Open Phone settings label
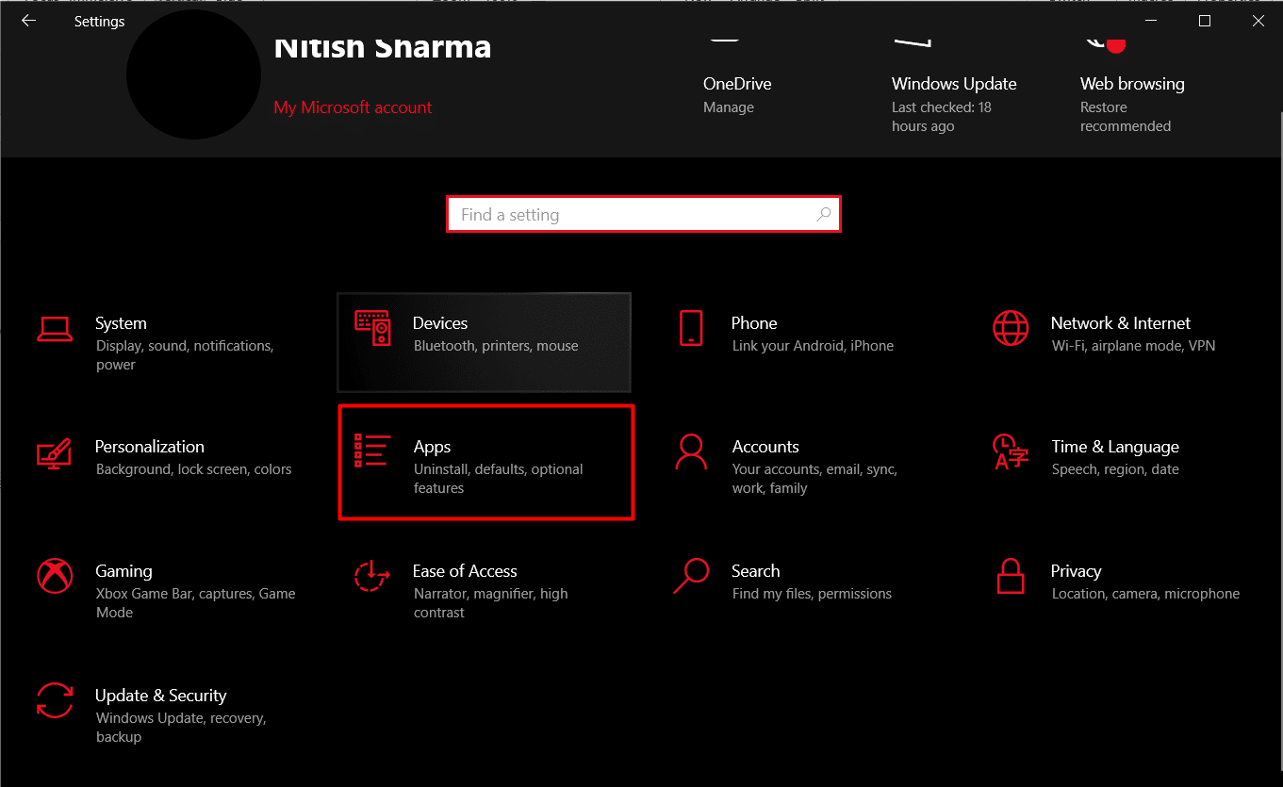Viewport: 1283px width, 787px height. (x=754, y=323)
